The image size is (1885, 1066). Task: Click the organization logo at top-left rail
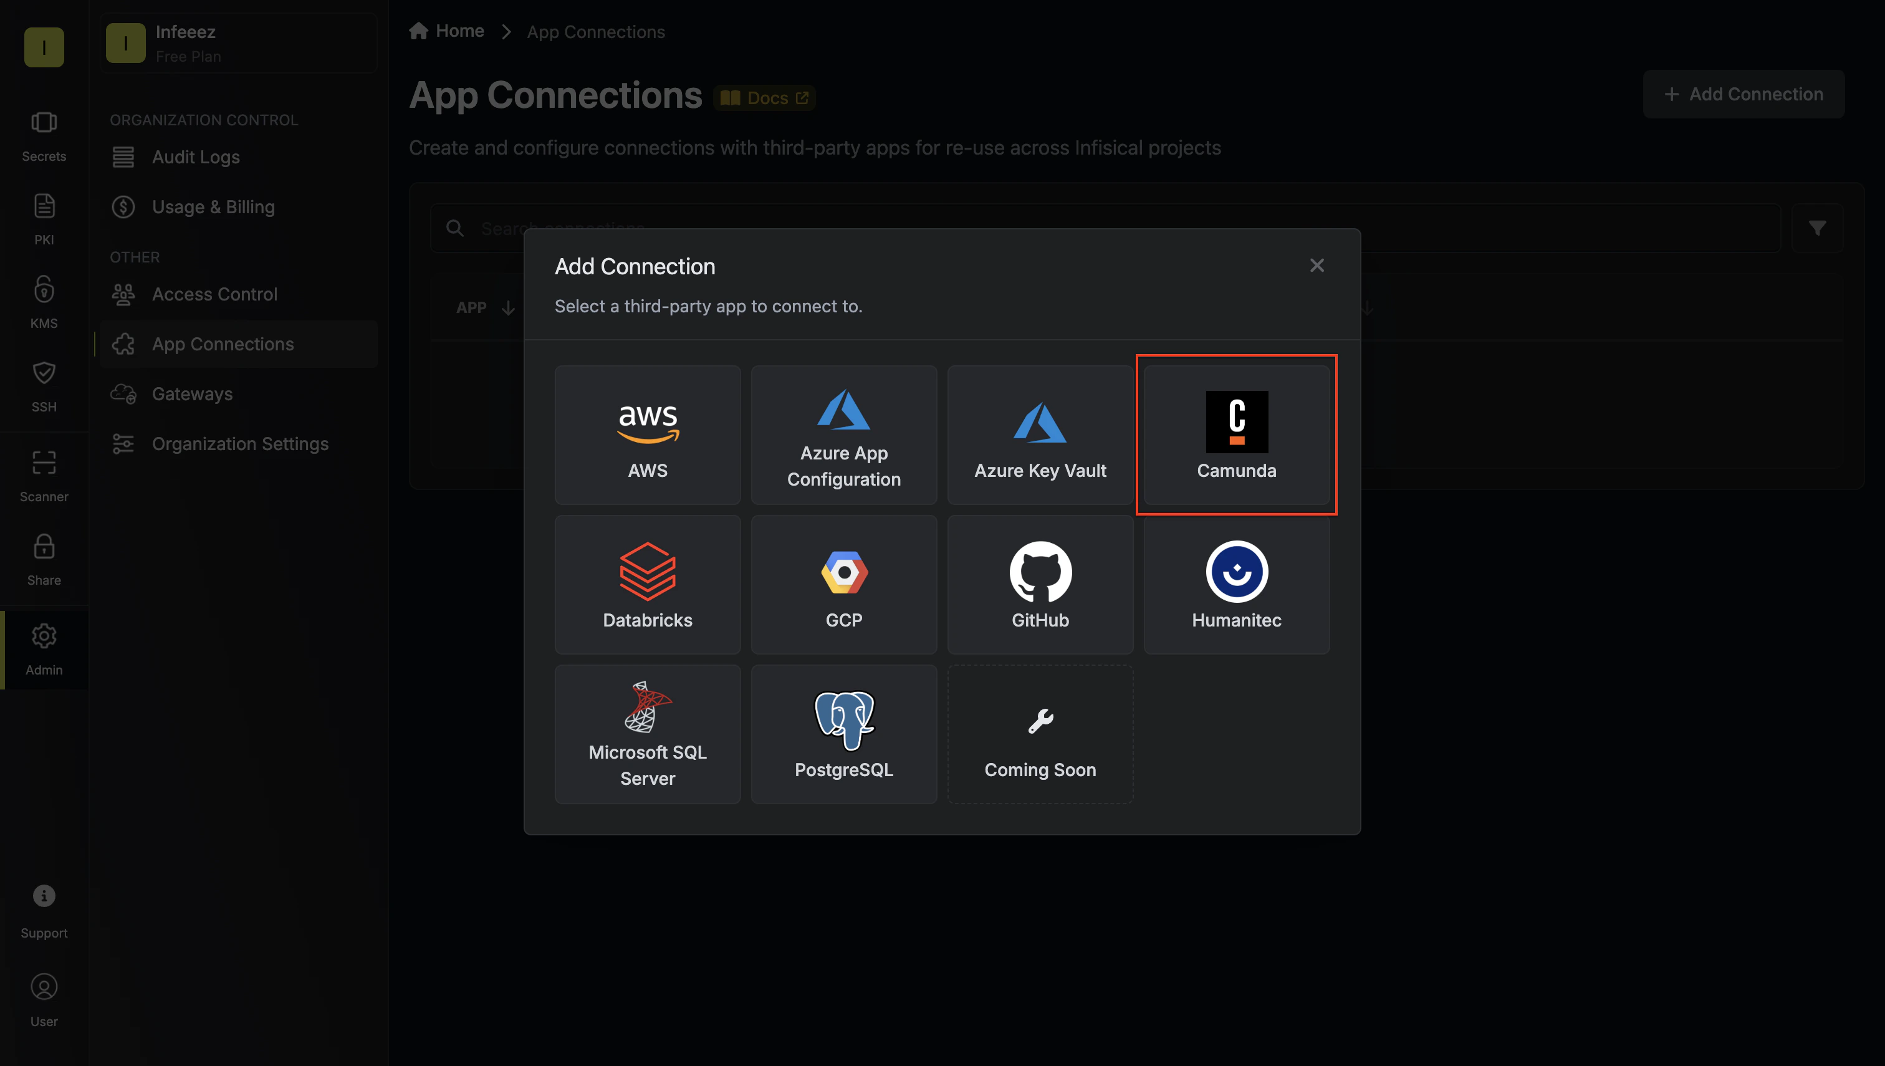pyautogui.click(x=44, y=47)
